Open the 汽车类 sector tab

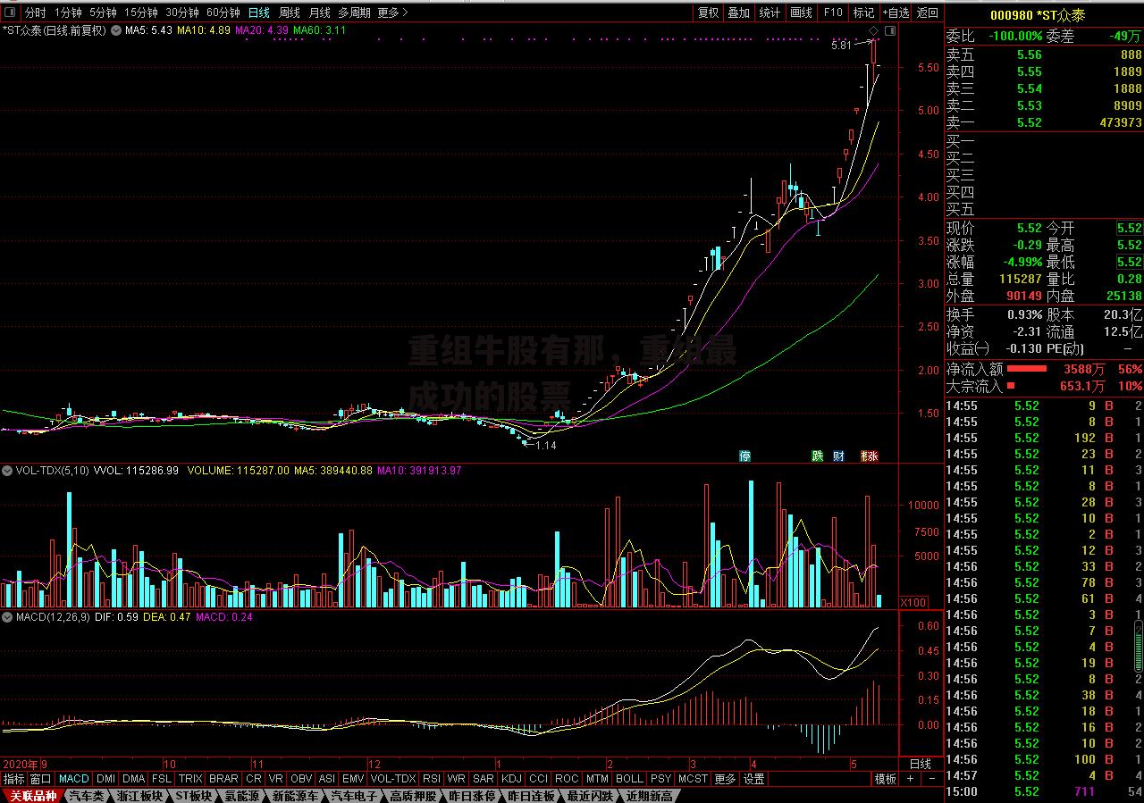[x=87, y=796]
